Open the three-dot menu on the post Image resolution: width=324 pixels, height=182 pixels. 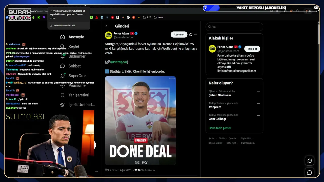(196, 35)
